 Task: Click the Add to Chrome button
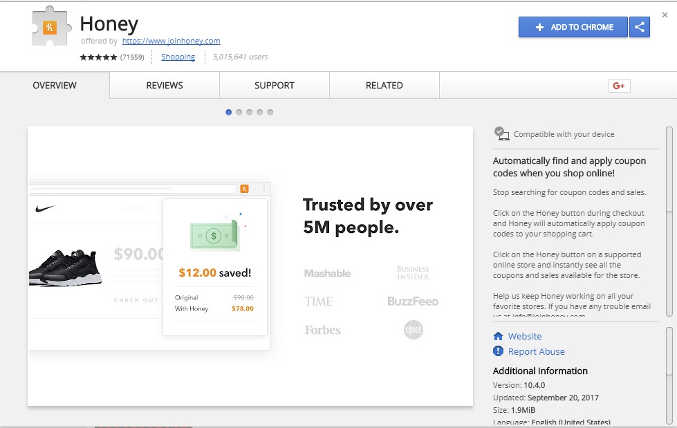(x=573, y=27)
